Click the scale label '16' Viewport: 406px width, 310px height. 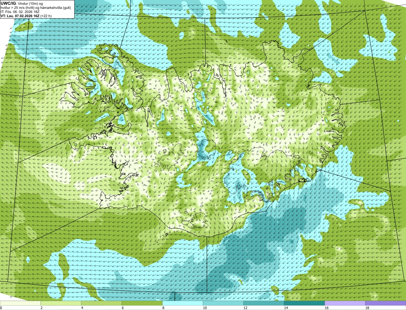click(327, 308)
